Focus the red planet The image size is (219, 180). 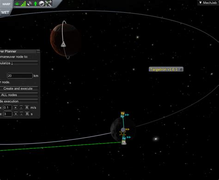click(66, 40)
